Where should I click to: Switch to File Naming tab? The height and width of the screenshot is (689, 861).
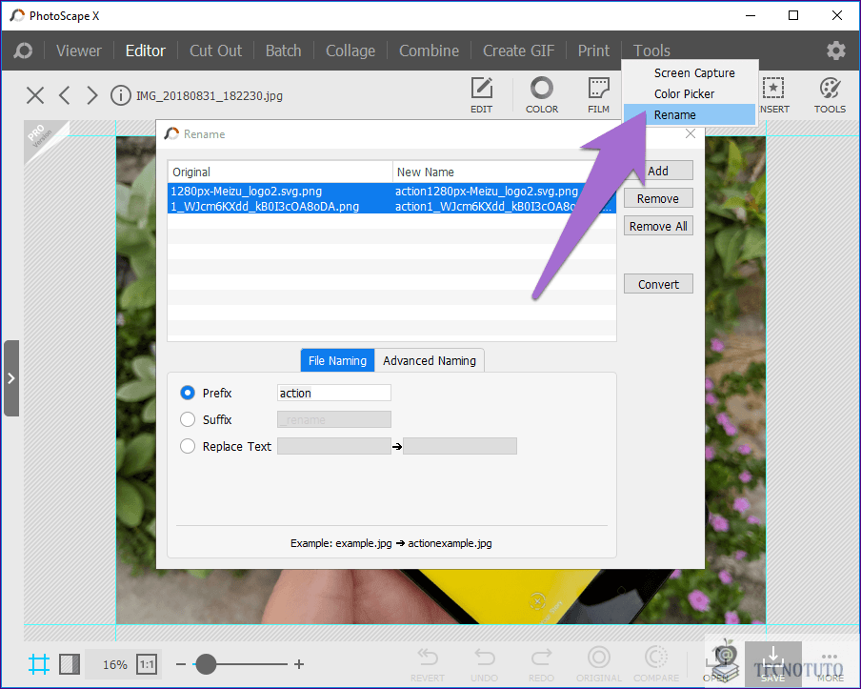point(337,360)
